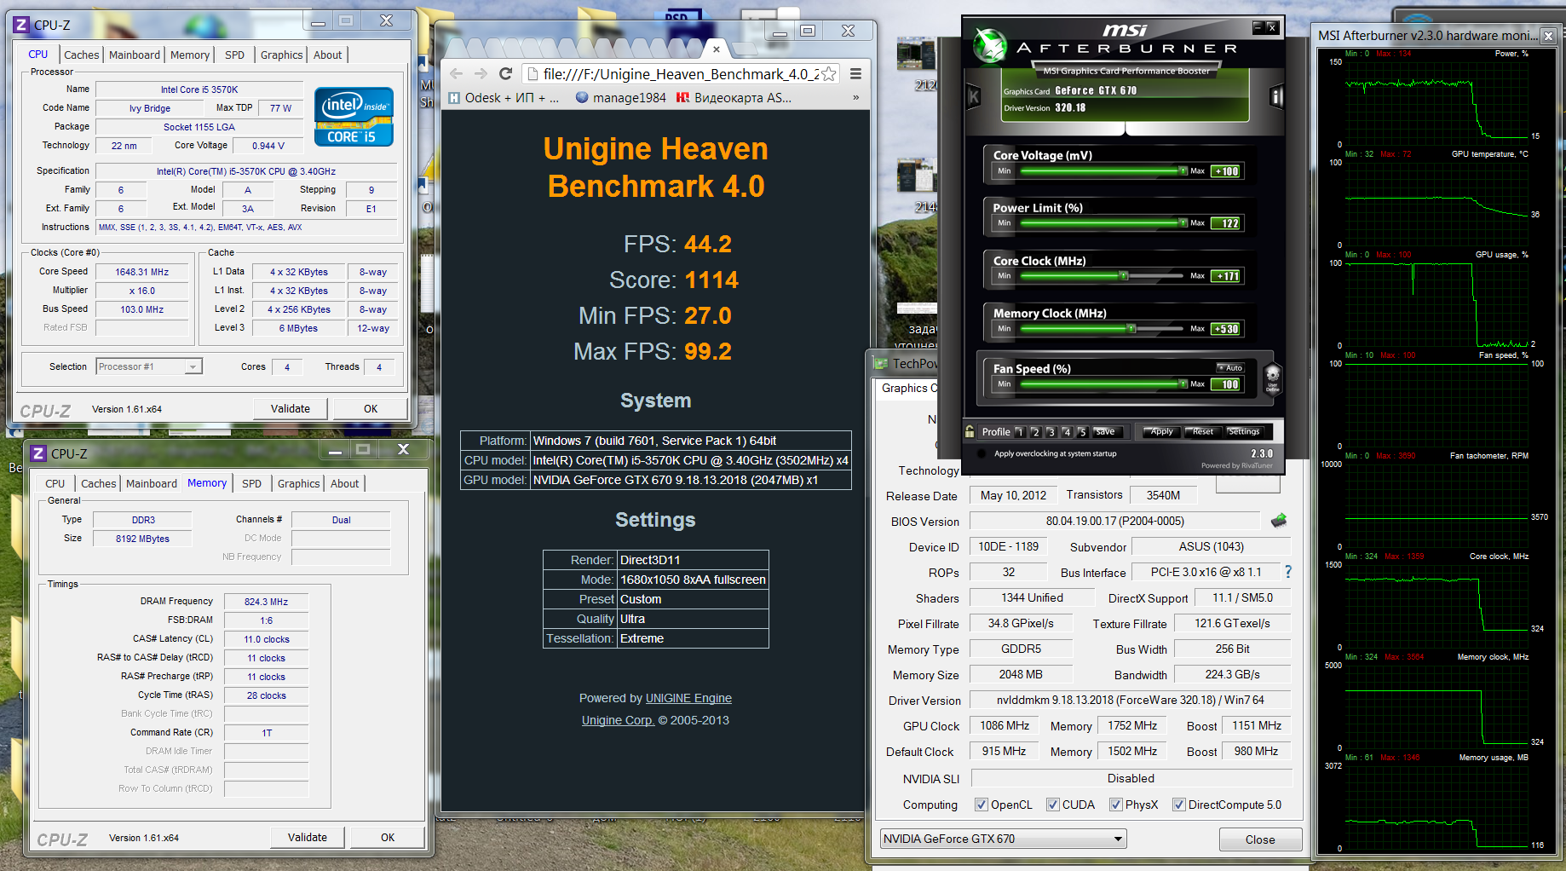Load Afterburner profile slot 4

(x=1067, y=432)
